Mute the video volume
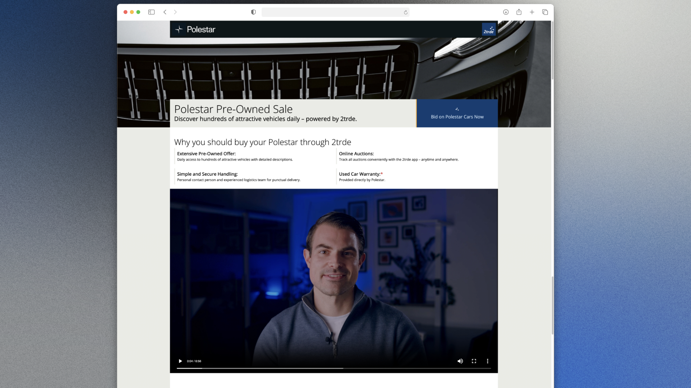This screenshot has height=388, width=691. pyautogui.click(x=460, y=361)
